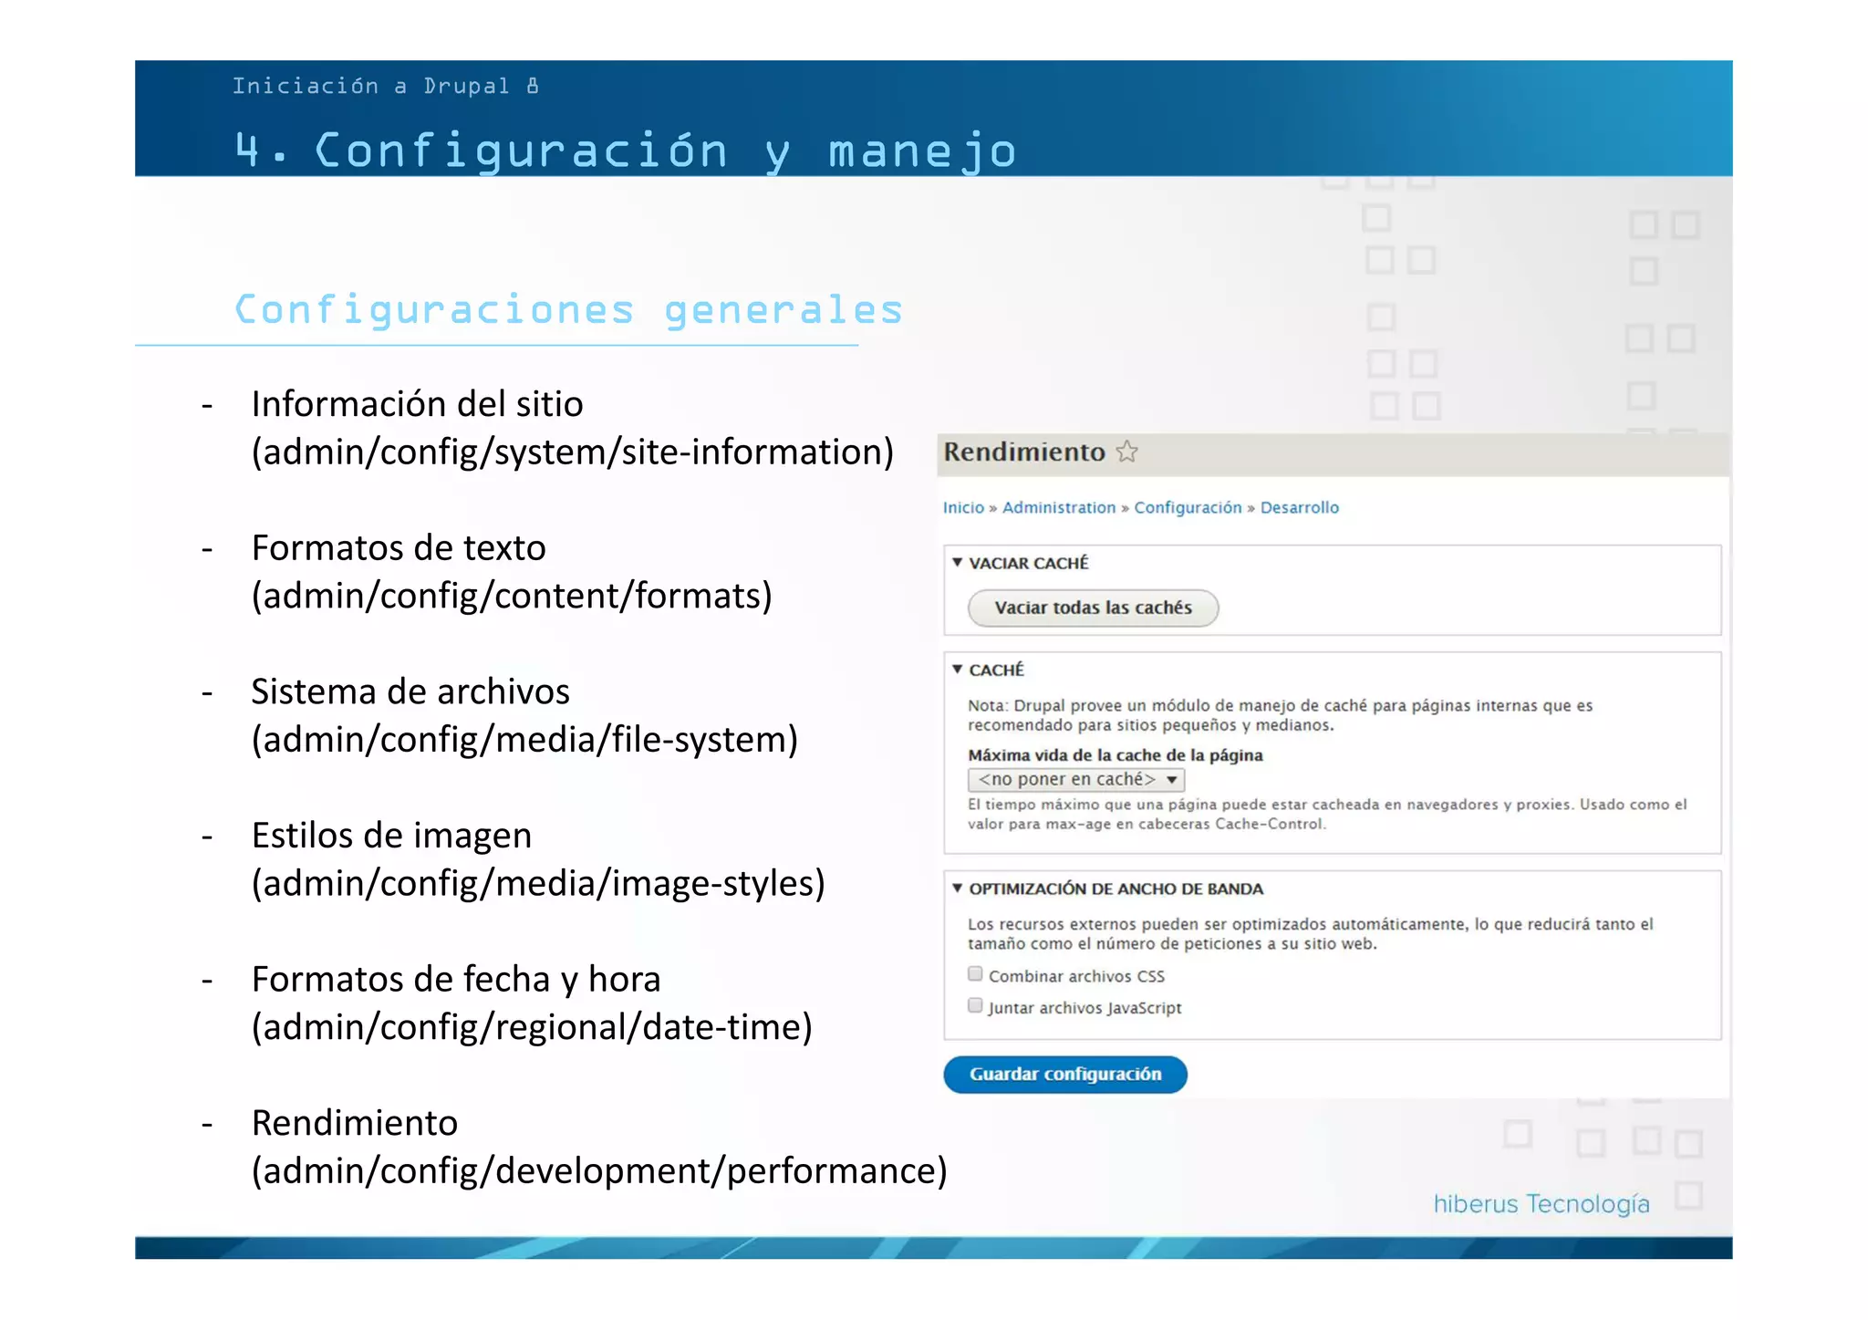The image size is (1868, 1320).
Task: Click the Información del sitio bullet text
Action: coord(417,404)
